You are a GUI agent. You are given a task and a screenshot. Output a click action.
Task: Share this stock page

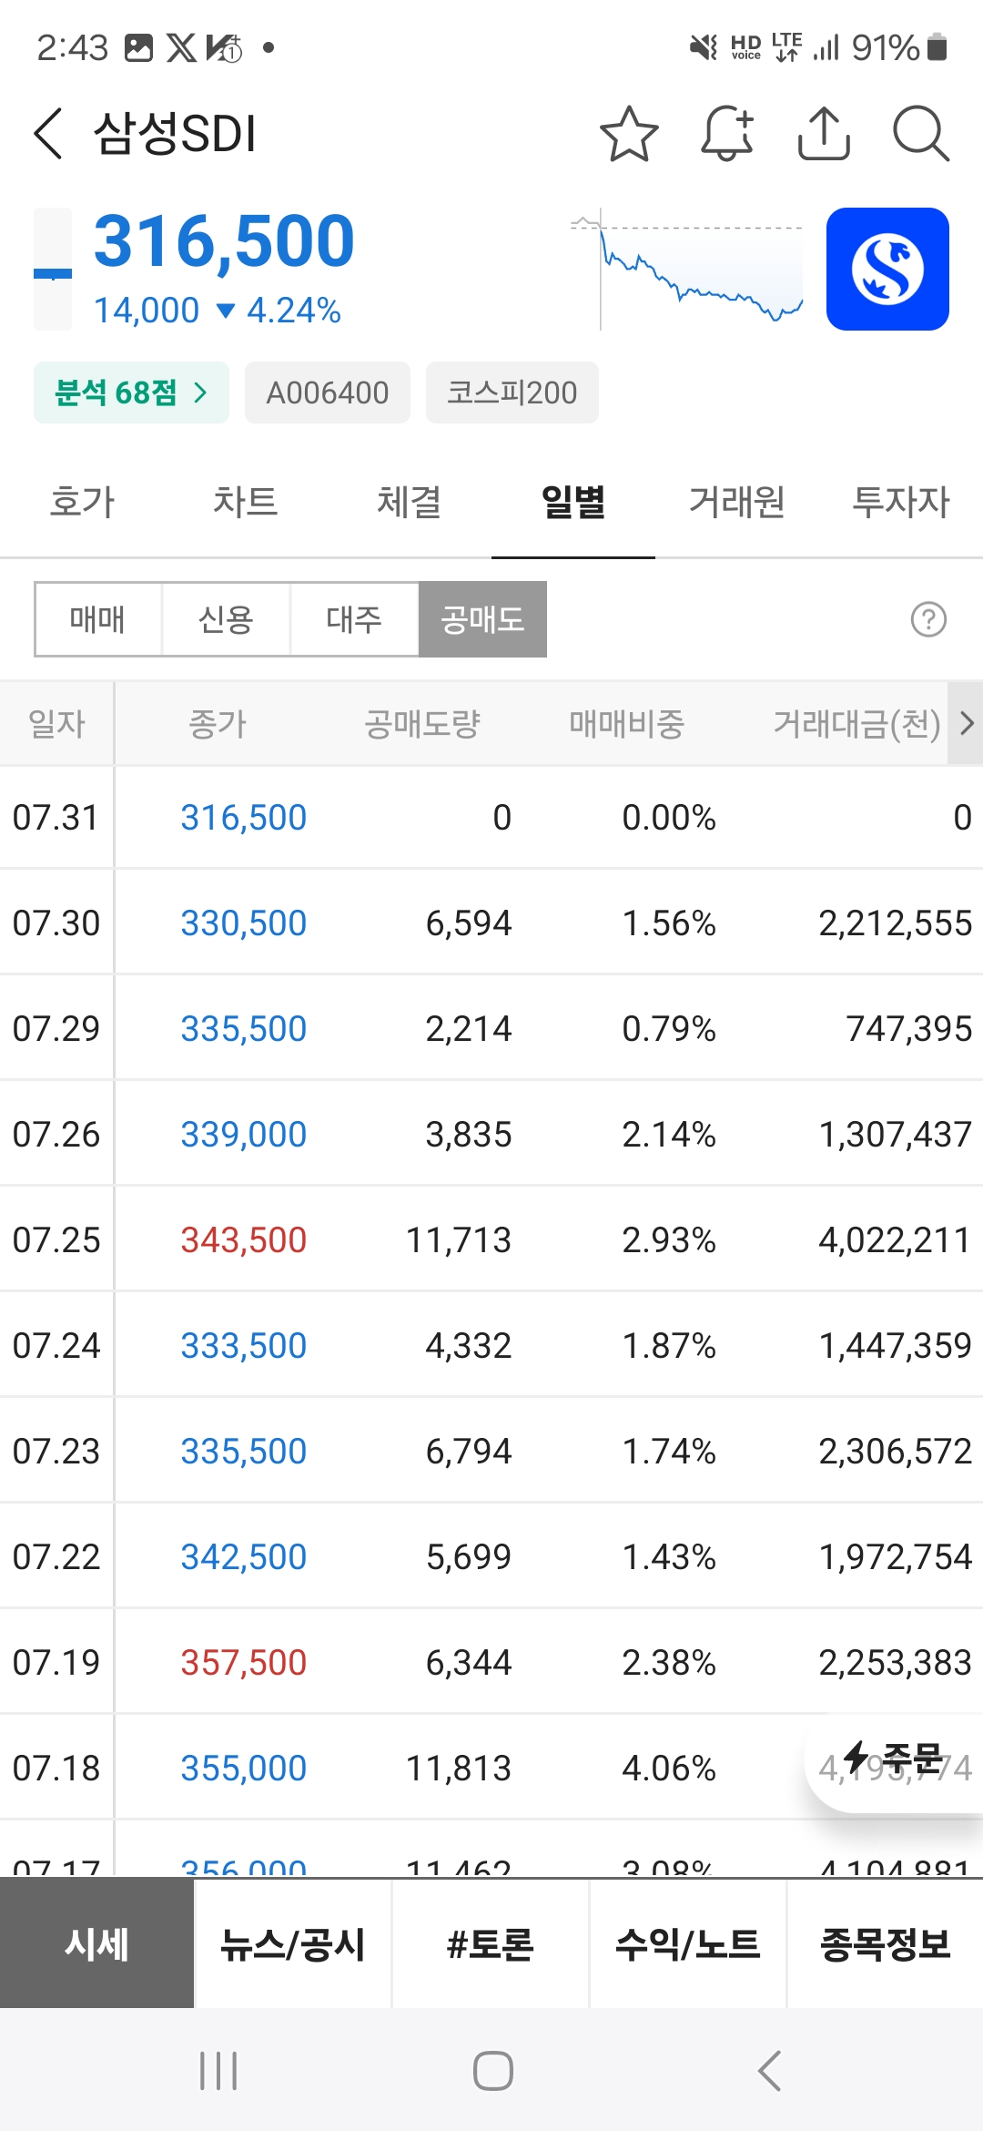(x=824, y=134)
